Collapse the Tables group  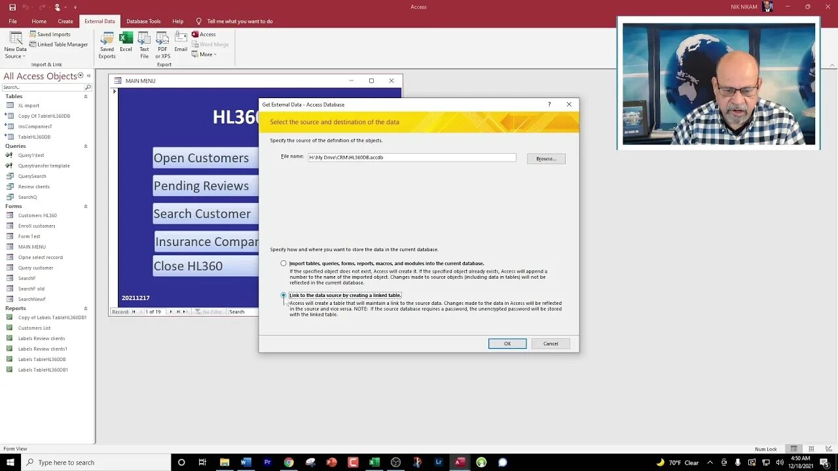[85, 96]
